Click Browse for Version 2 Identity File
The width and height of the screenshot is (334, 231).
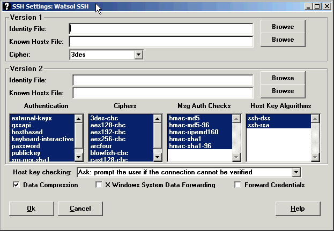point(283,78)
